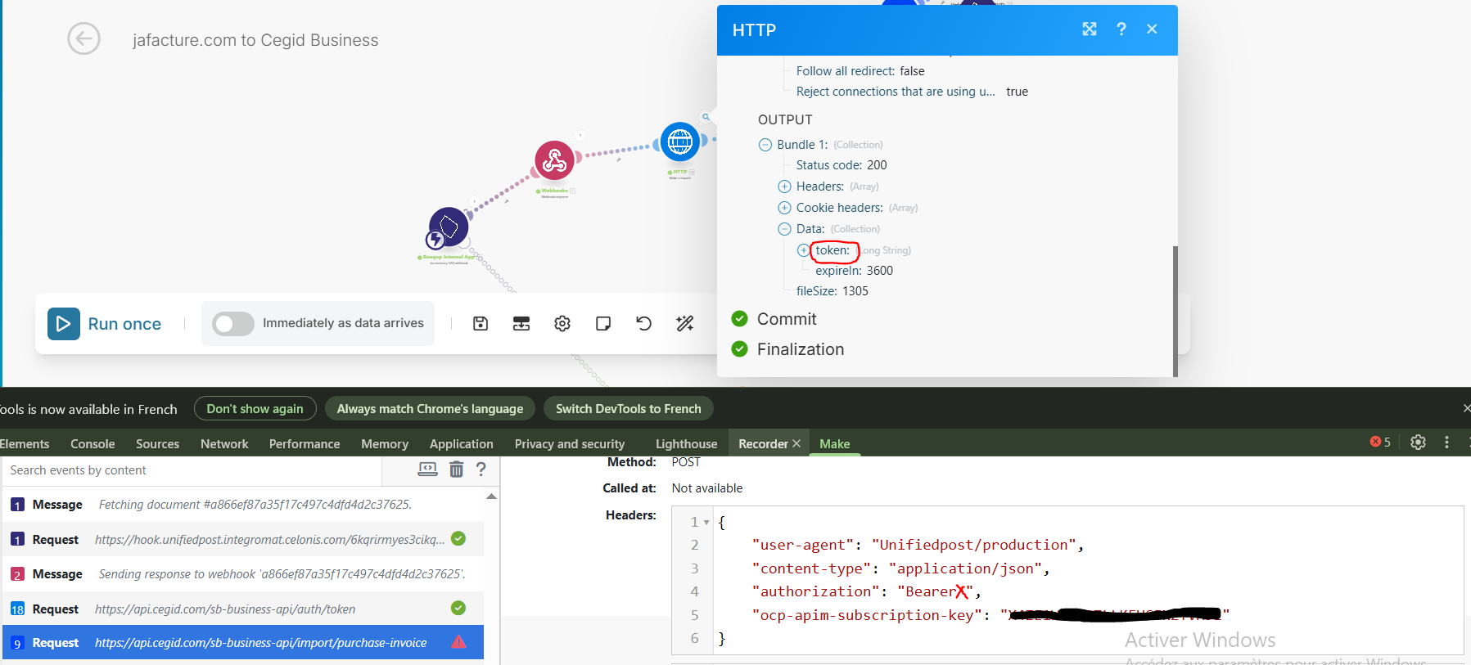Open the Privacy and security tab
Image resolution: width=1471 pixels, height=665 pixels.
point(570,444)
